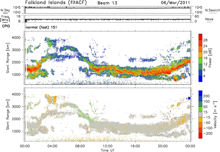Click the '12:00' time axis tick label

coord(108,146)
